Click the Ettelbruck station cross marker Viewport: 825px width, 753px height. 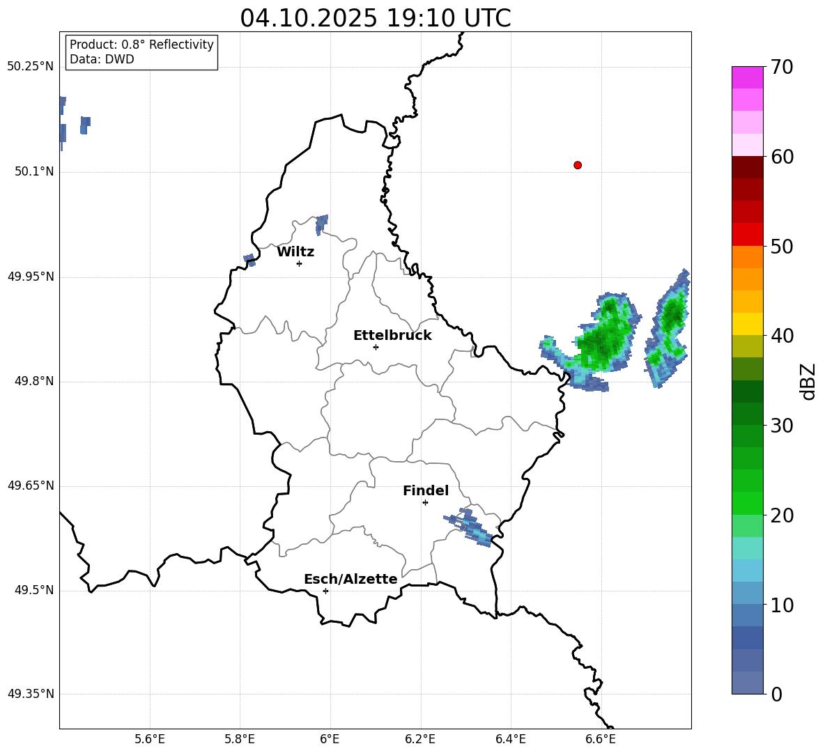coord(376,347)
